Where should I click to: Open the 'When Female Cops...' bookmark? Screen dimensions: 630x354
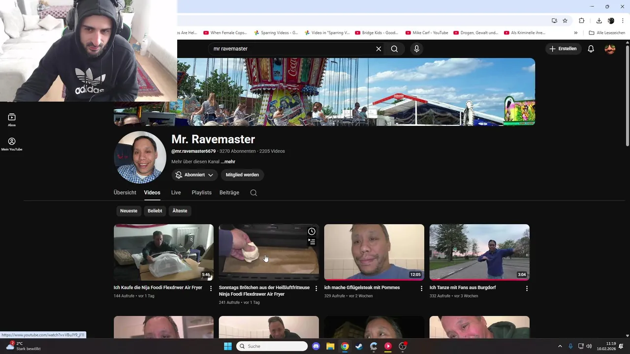pyautogui.click(x=225, y=33)
